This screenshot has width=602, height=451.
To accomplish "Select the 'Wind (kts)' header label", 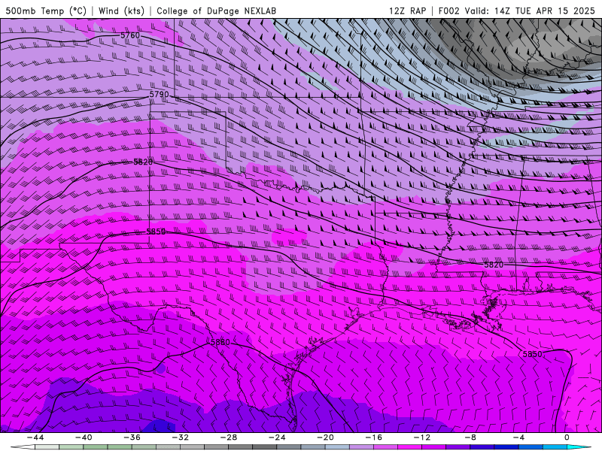I will [121, 11].
